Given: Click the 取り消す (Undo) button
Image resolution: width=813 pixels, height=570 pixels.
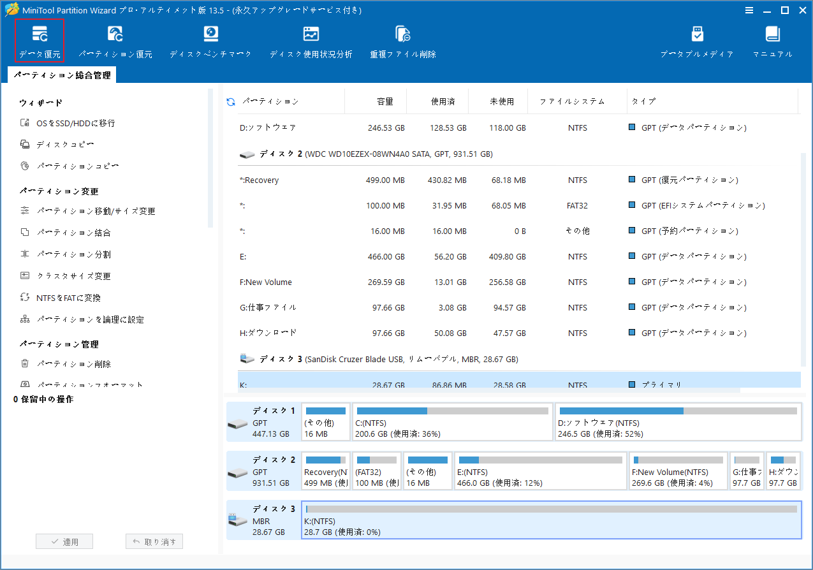Looking at the screenshot, I should point(154,541).
